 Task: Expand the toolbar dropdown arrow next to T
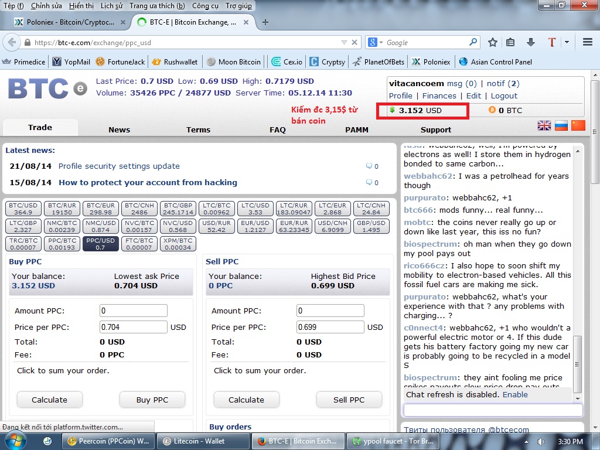[x=567, y=42]
